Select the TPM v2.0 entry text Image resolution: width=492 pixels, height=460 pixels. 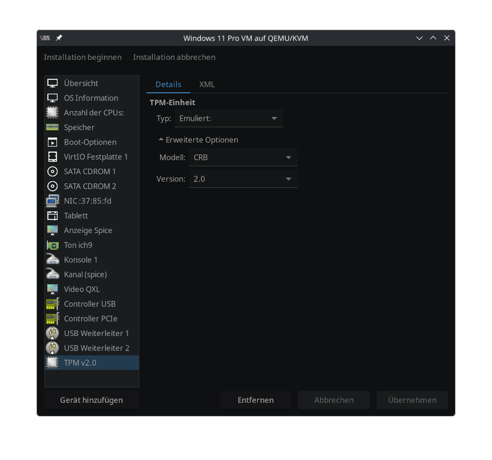click(x=80, y=363)
